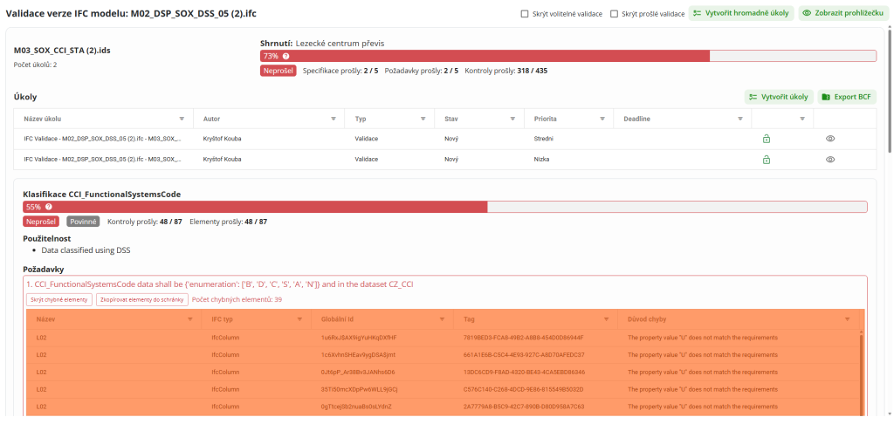Screen dimensions: 894x424
Task: Open Důvod chyby column filter dropdown
Action: point(847,319)
